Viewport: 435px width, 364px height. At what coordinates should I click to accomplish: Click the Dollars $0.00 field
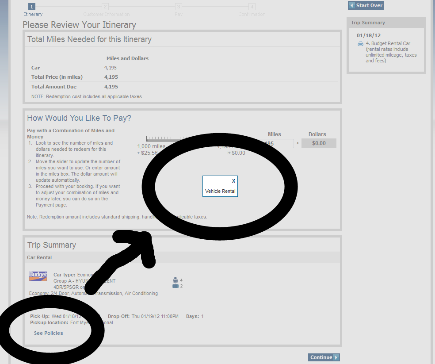(319, 143)
